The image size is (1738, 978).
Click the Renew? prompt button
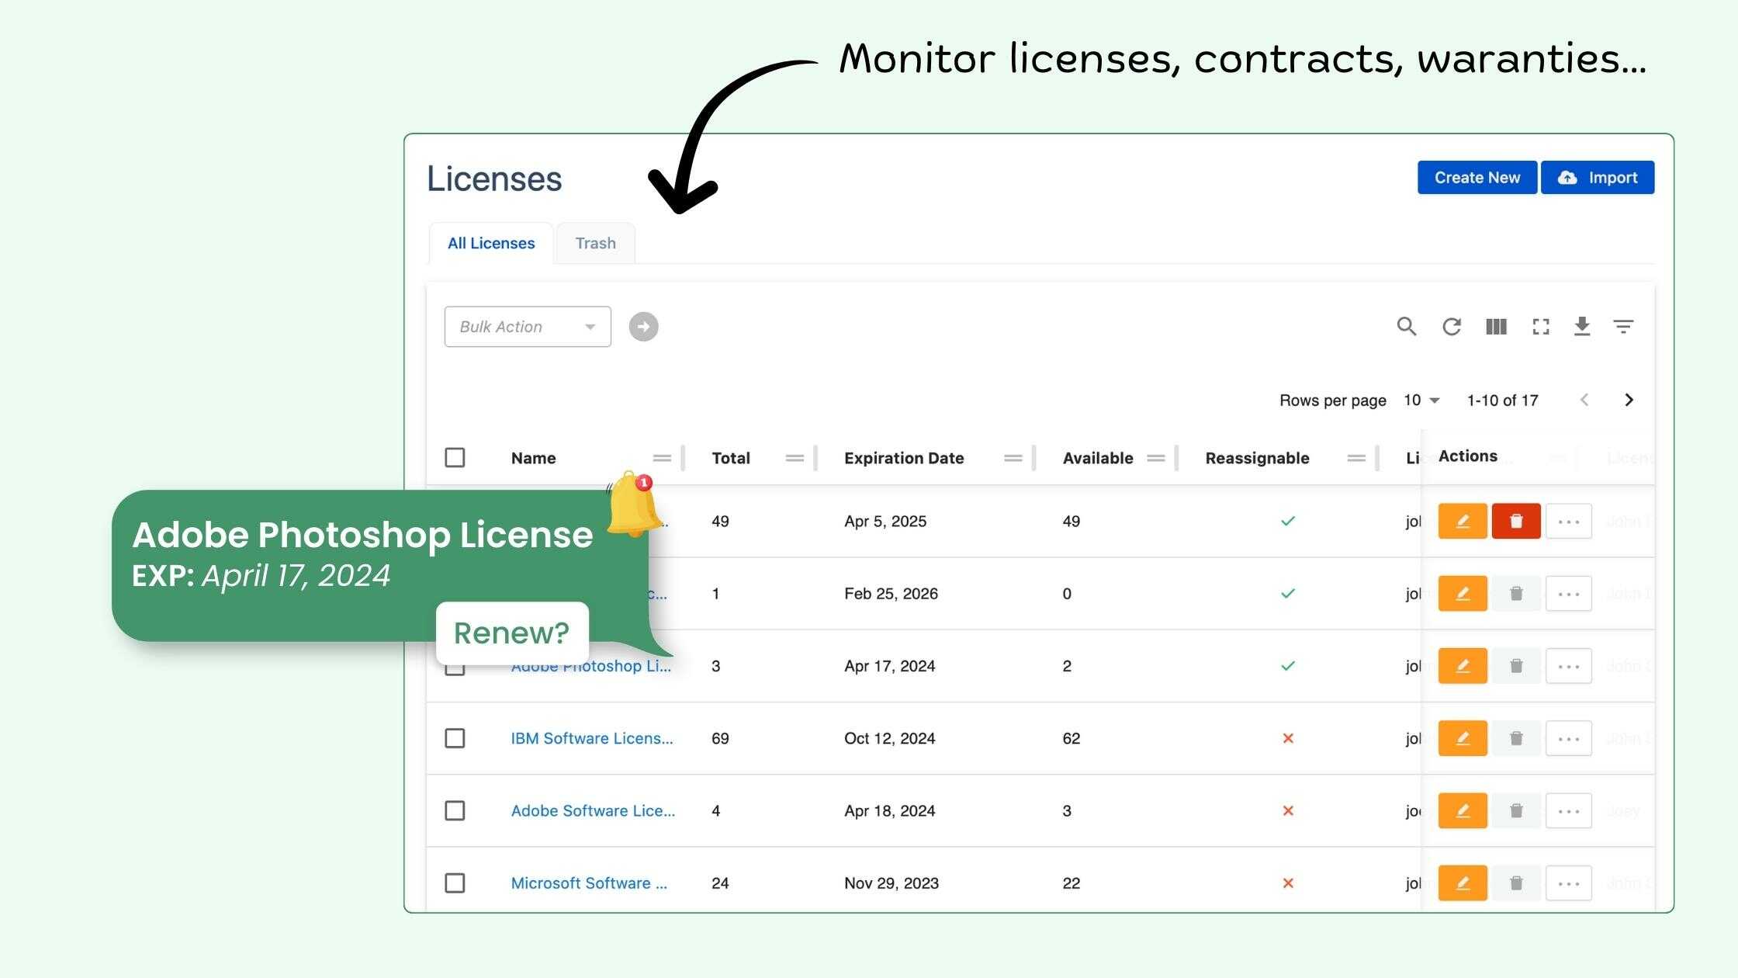point(511,633)
